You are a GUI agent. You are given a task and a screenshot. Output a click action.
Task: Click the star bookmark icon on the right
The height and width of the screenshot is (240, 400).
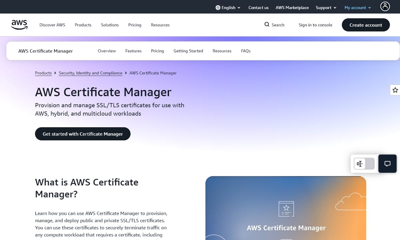tap(395, 90)
